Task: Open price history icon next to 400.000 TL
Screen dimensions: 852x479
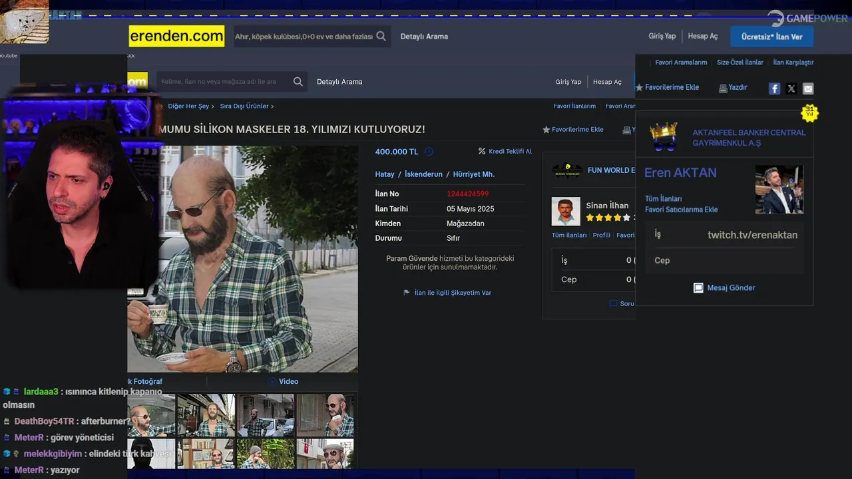Action: pyautogui.click(x=429, y=152)
